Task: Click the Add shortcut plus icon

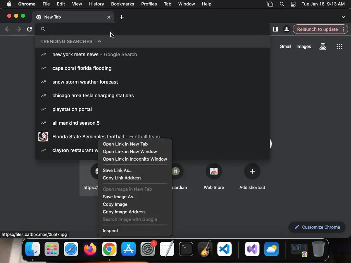Action: 252,171
